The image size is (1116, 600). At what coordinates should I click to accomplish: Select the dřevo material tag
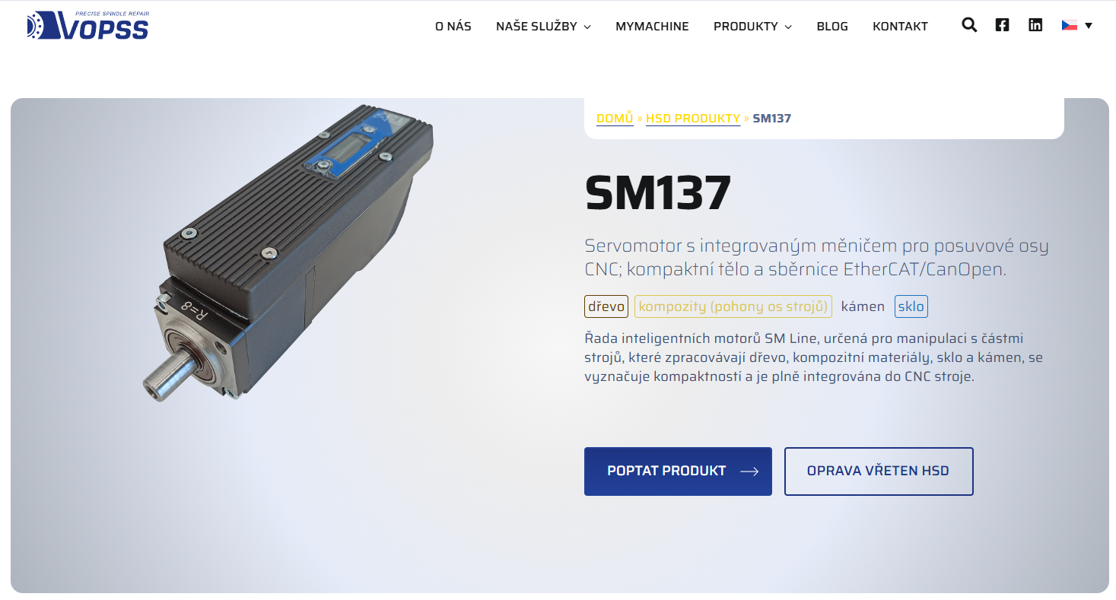tap(606, 306)
